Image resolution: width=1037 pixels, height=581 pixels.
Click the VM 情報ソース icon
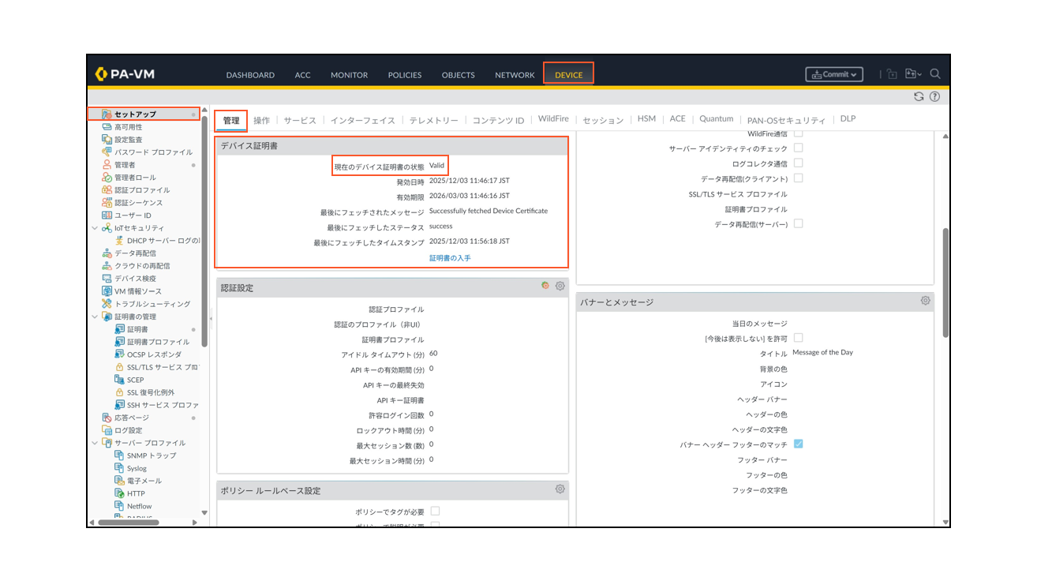(x=107, y=291)
